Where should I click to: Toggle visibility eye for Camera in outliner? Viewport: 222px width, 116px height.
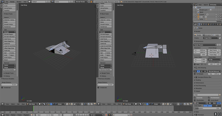pyautogui.click(x=216, y=14)
